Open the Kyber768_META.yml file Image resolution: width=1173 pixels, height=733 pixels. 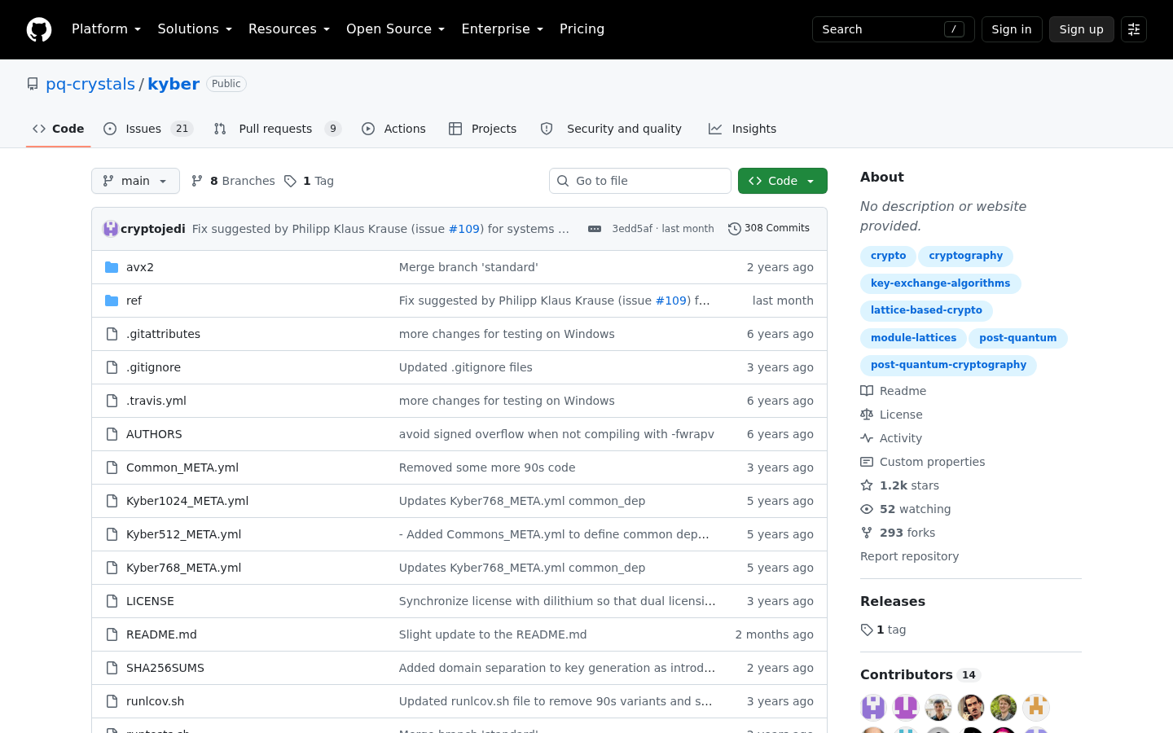tap(183, 568)
